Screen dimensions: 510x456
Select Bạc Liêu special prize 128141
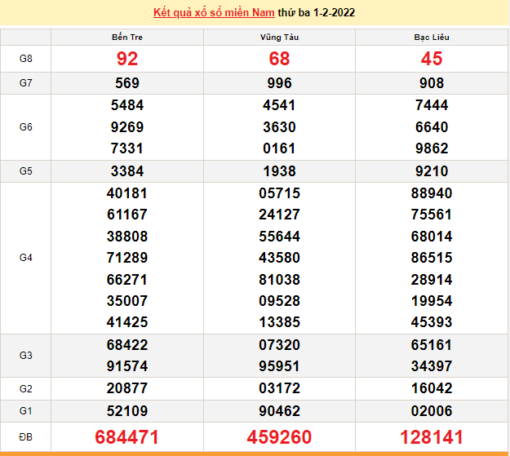click(x=431, y=436)
